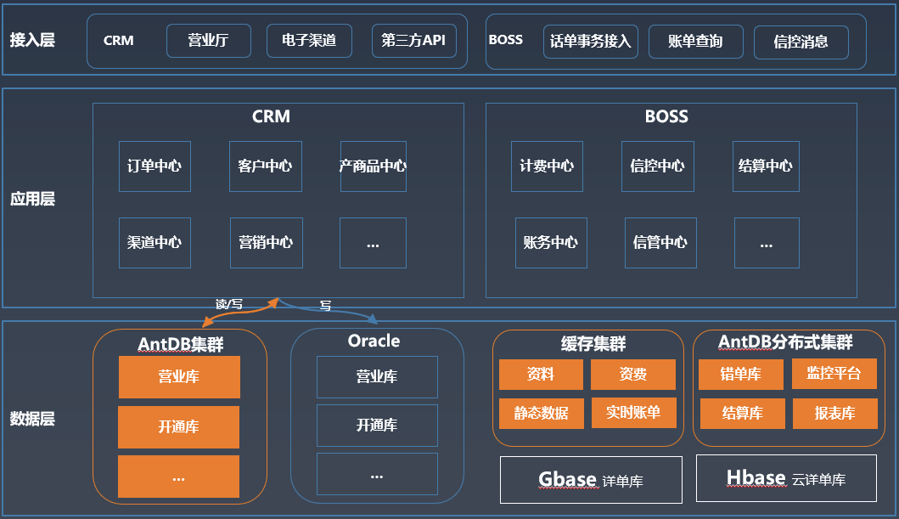The image size is (899, 519).
Task: Select the 账务中心 module
Action: (x=551, y=243)
